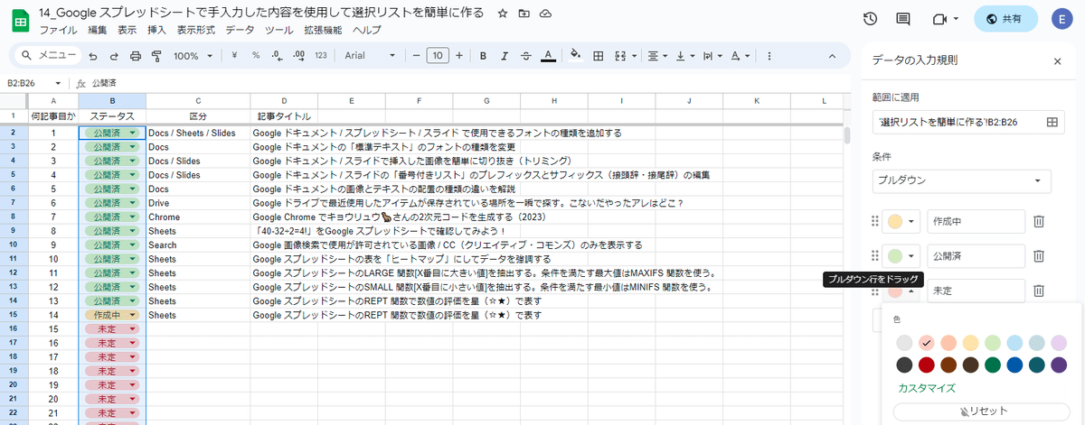Open vertical align dropdown
Screen dimensions: 1085x425
(684, 56)
